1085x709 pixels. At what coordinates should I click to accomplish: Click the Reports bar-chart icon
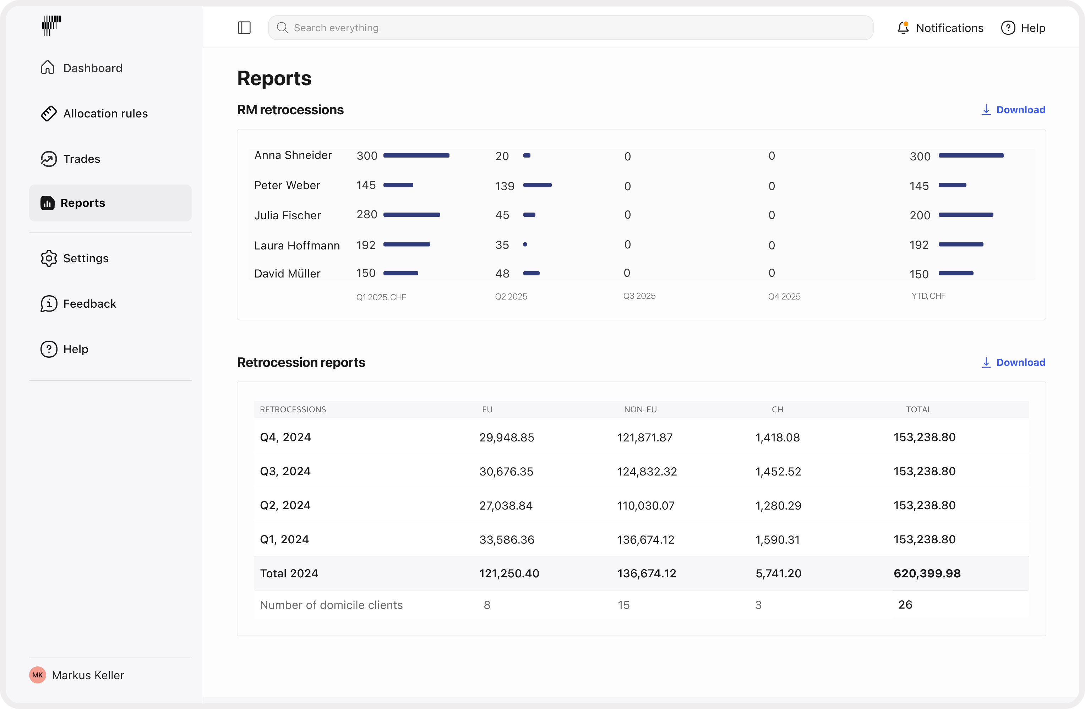[x=49, y=203]
